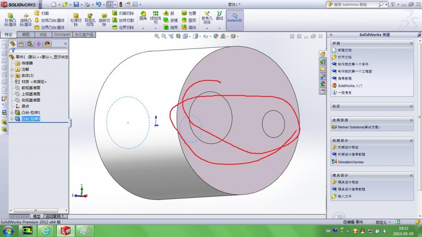422x237 pixels.
Task: Click the Windows Start orb
Action: pyautogui.click(x=8, y=231)
